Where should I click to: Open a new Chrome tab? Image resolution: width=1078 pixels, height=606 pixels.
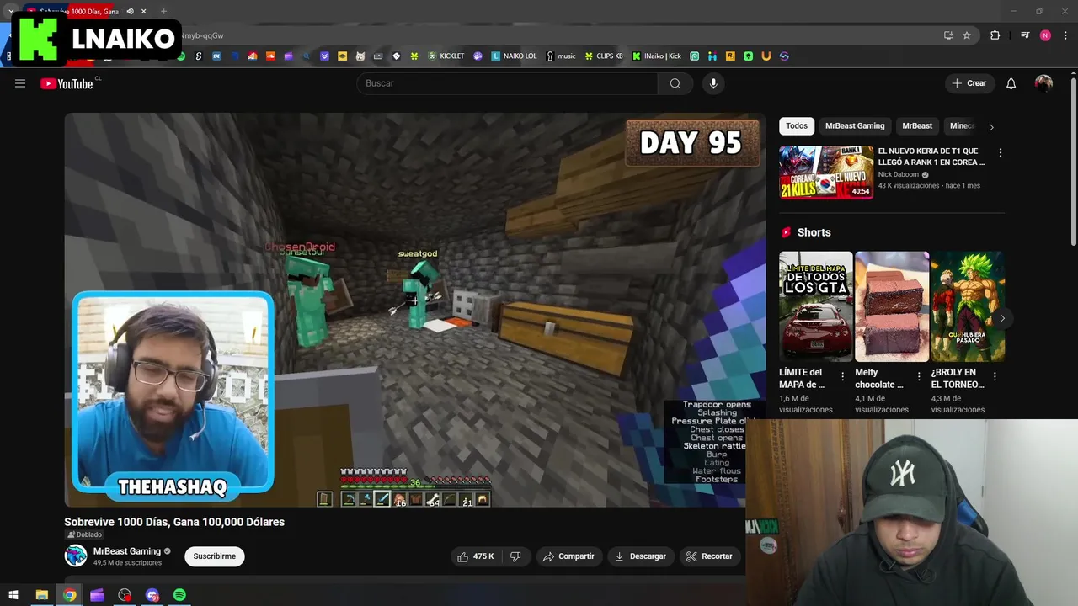pyautogui.click(x=163, y=12)
